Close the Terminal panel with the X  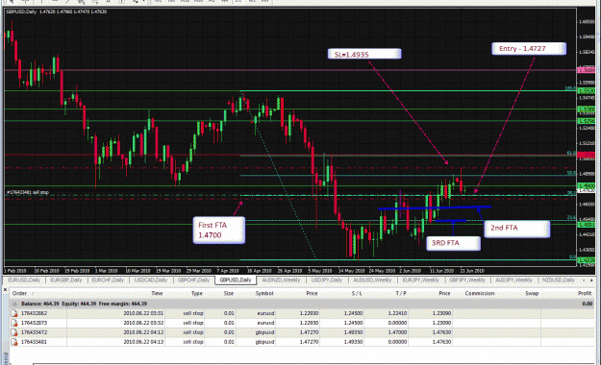coord(5,289)
